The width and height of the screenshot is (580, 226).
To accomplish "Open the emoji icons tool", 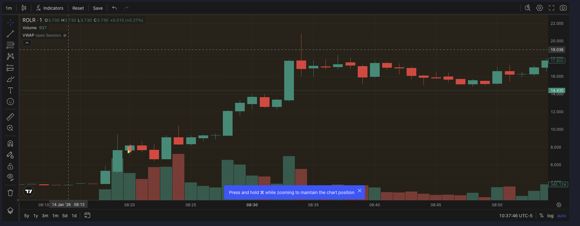I will coord(10,102).
